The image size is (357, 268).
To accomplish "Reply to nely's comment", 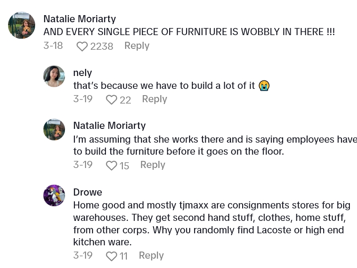I will pos(154,99).
